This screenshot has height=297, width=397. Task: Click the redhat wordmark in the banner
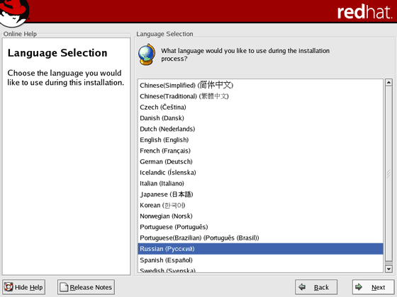[x=364, y=11]
